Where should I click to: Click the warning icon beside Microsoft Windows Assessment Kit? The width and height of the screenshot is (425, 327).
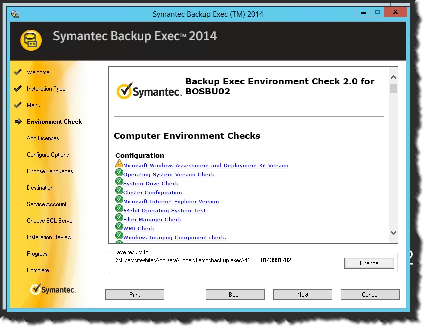(x=119, y=164)
